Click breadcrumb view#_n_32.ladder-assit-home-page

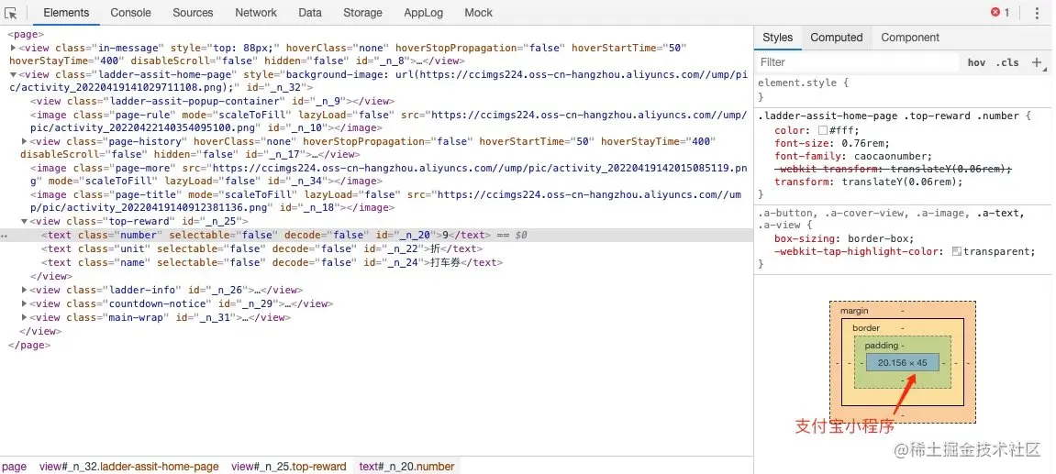pos(129,467)
